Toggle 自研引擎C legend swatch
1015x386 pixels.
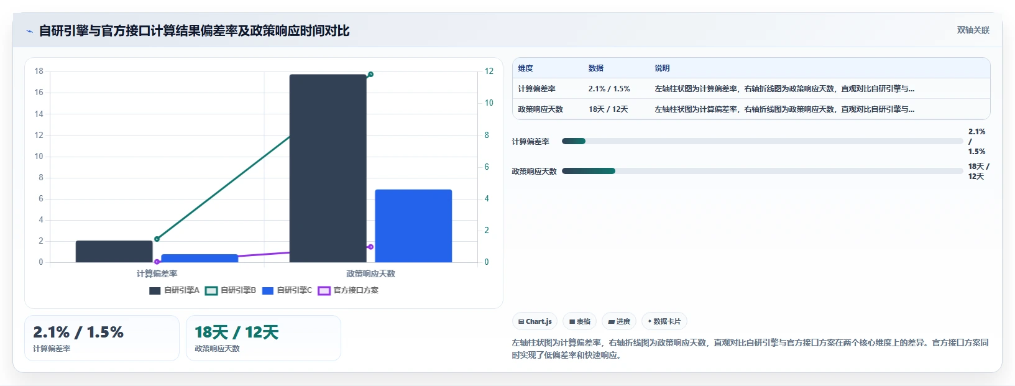coord(268,290)
